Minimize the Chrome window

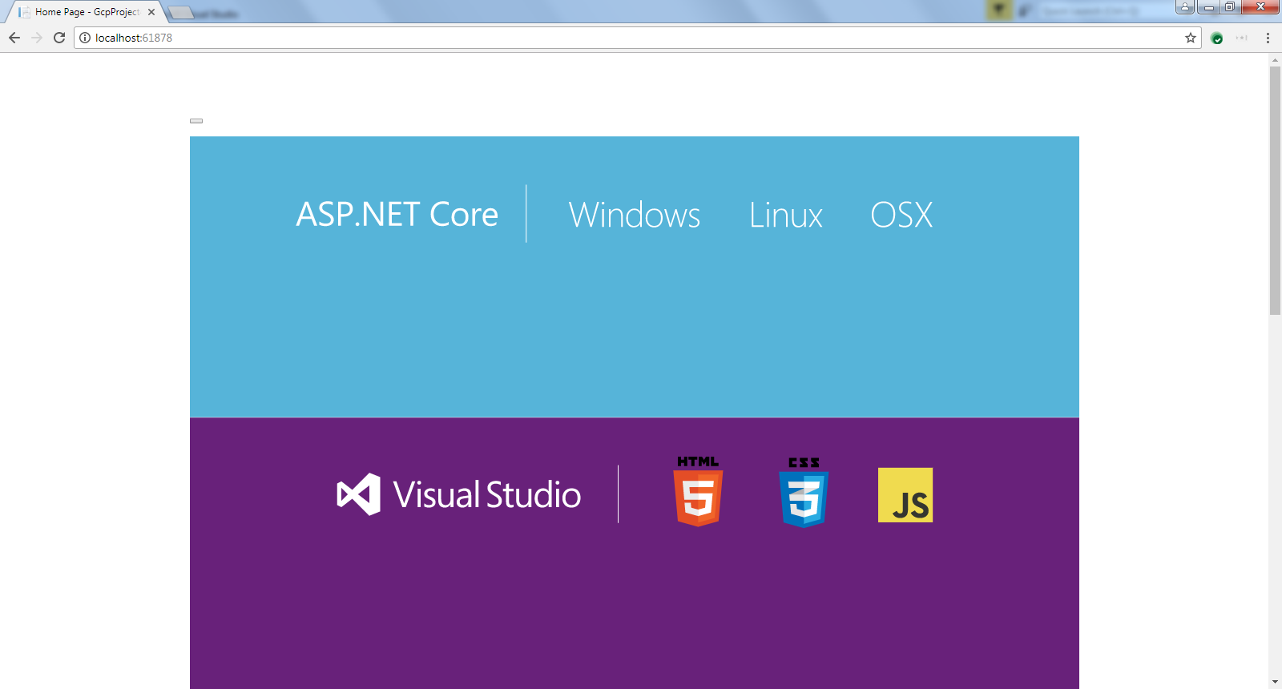[1208, 7]
